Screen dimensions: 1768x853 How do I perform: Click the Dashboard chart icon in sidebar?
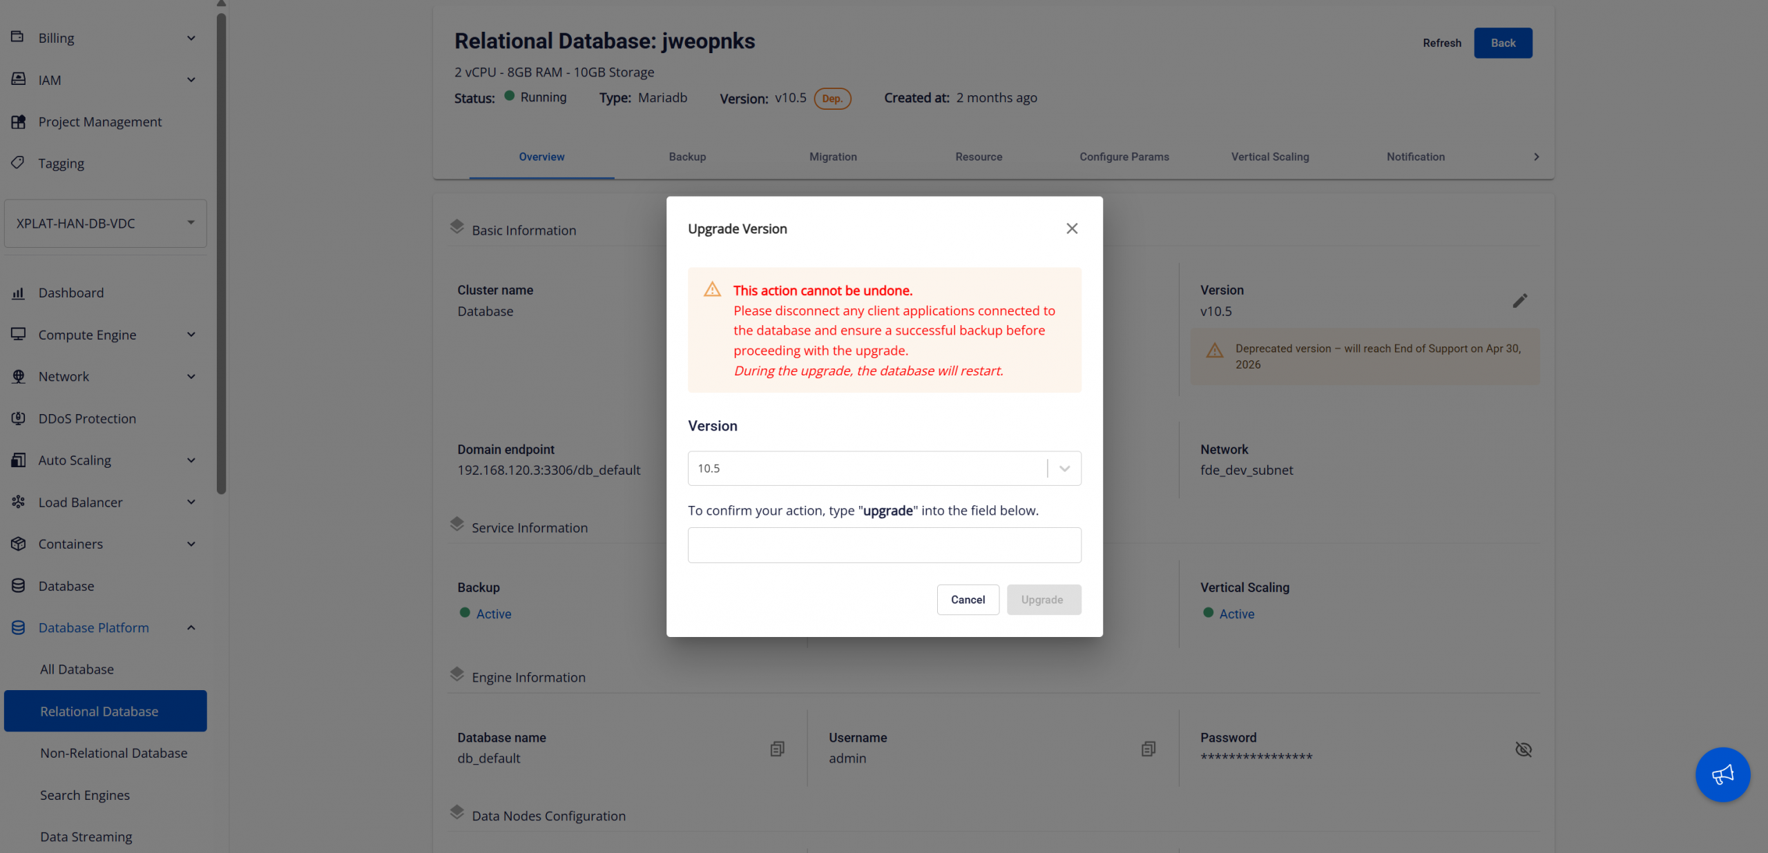point(19,293)
